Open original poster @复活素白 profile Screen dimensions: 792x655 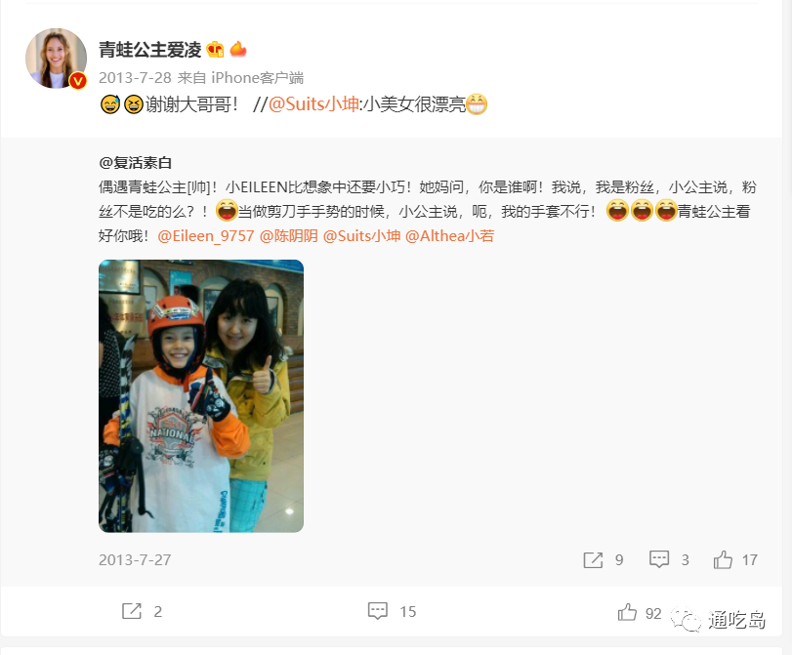[x=136, y=163]
